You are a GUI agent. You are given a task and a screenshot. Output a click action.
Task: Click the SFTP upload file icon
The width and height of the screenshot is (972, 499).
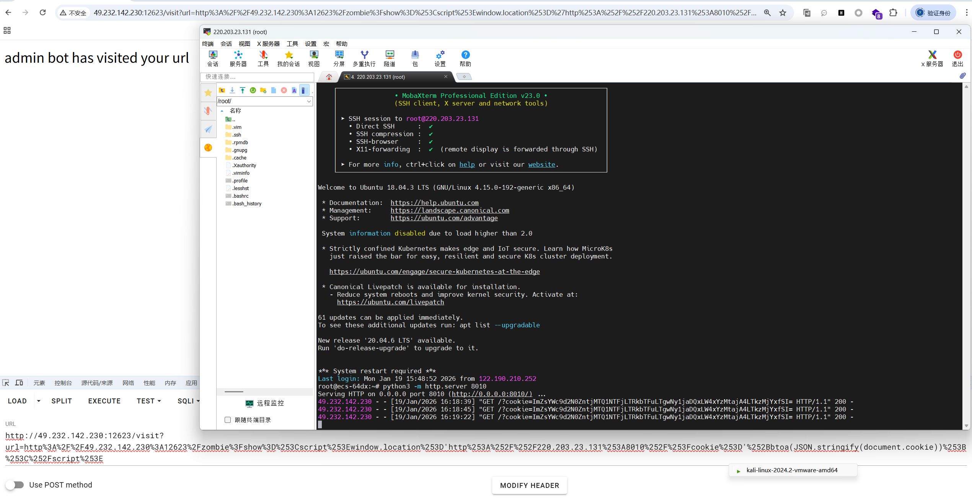pyautogui.click(x=243, y=90)
